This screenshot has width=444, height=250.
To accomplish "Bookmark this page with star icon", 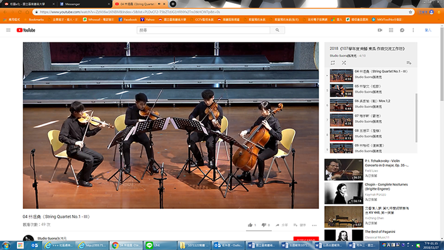I will click(x=410, y=12).
